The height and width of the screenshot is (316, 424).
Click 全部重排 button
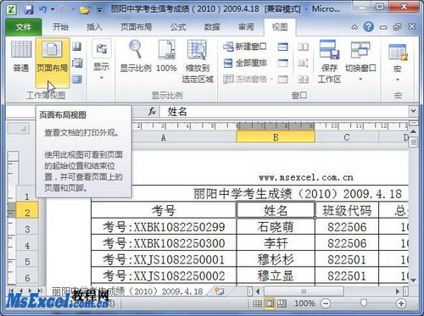[245, 63]
